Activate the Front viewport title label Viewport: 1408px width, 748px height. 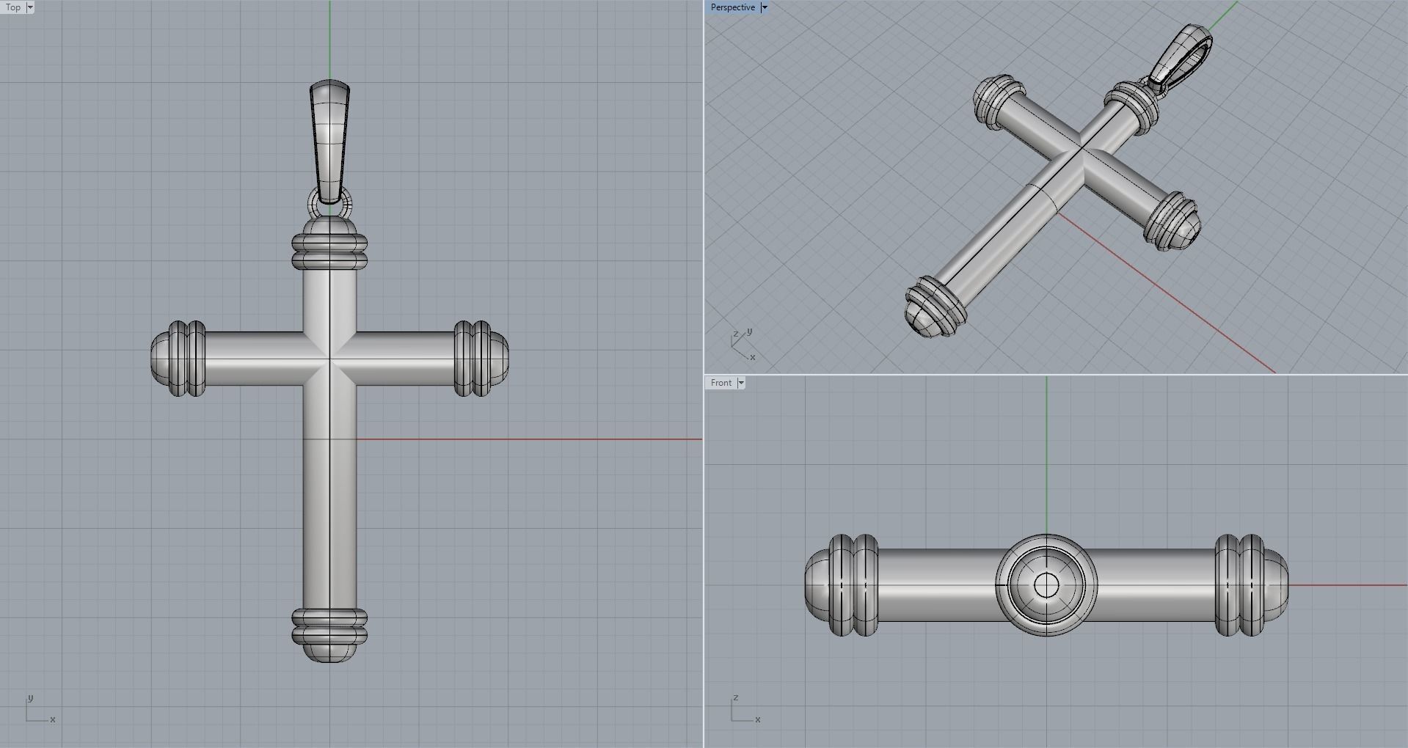pyautogui.click(x=721, y=383)
